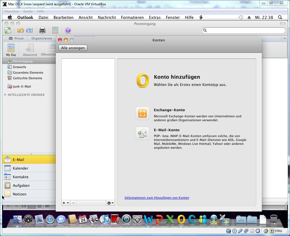This screenshot has height=236, width=290.
Task: Collapse the ribbon with chevron button
Action: point(285,38)
